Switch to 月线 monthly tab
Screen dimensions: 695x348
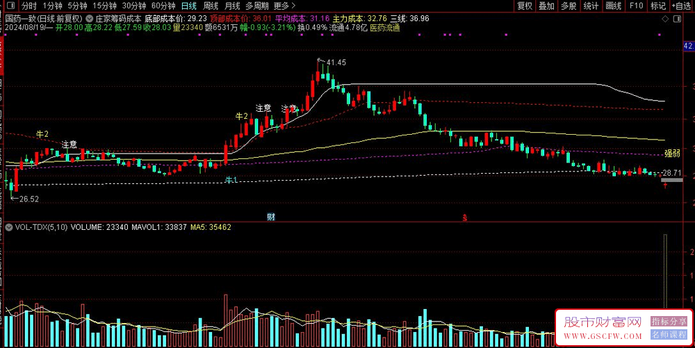pyautogui.click(x=232, y=6)
